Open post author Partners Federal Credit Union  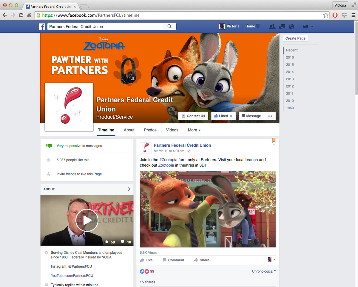coord(182,145)
